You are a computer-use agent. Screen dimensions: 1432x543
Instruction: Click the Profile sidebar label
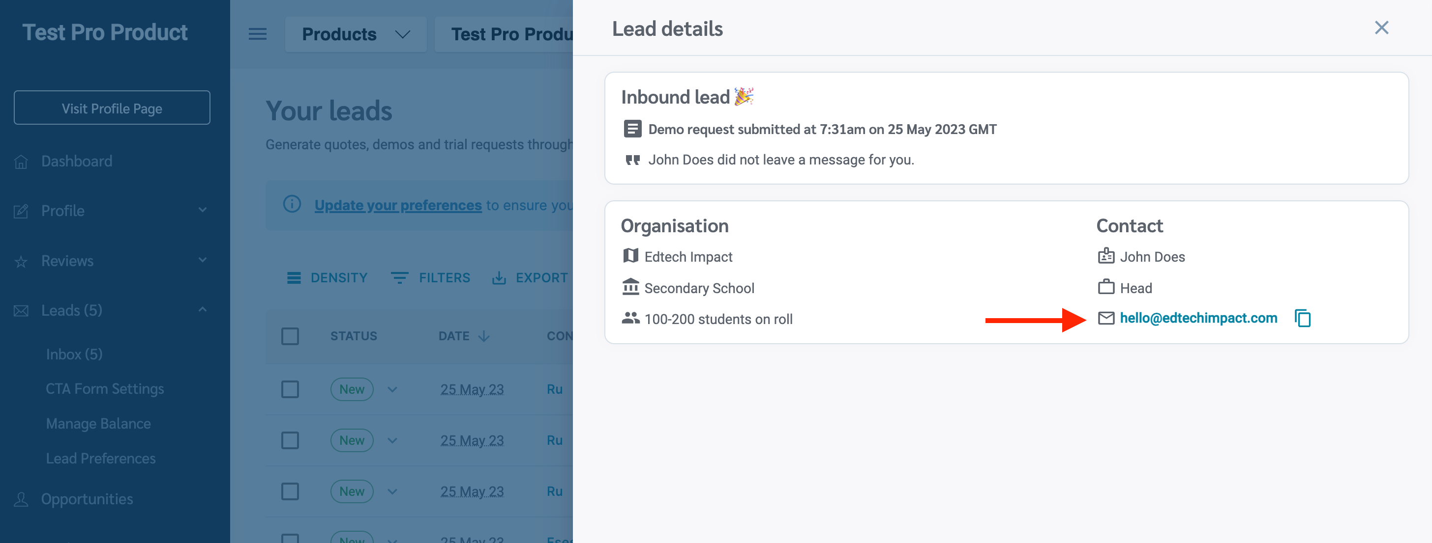click(x=63, y=211)
